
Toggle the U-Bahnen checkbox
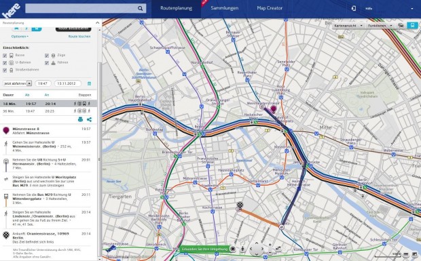pos(5,62)
